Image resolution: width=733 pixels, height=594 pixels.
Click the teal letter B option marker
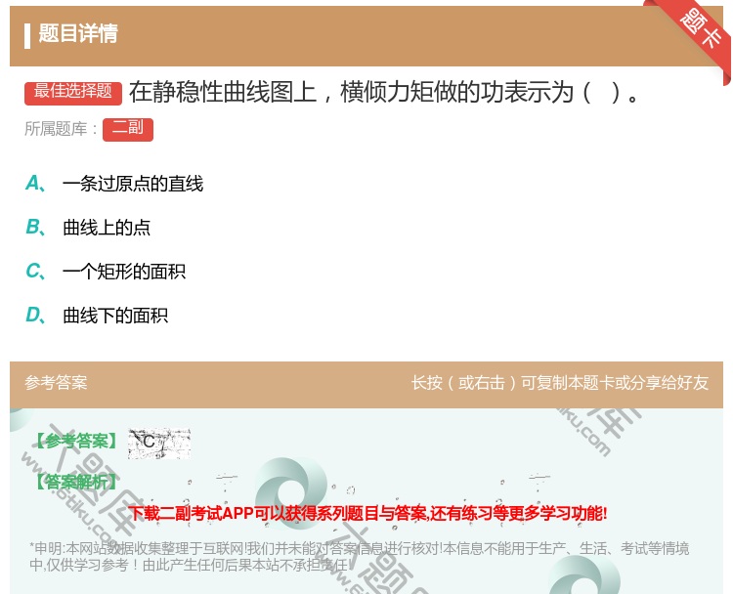click(x=35, y=227)
